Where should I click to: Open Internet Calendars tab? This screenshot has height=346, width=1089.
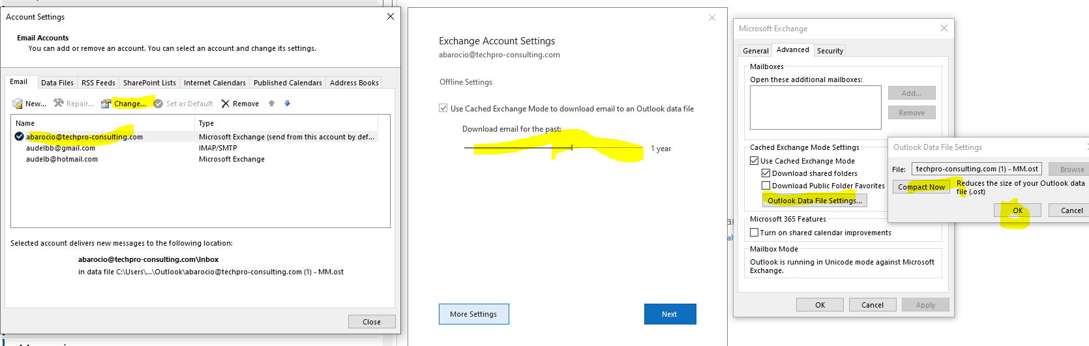point(215,83)
